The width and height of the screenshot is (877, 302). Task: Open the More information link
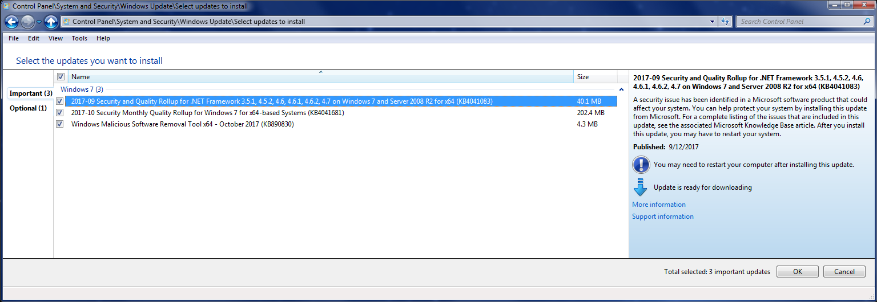point(658,205)
